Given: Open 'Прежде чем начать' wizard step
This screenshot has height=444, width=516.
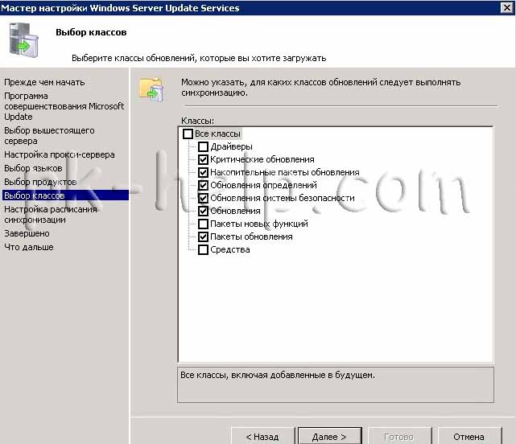Looking at the screenshot, I should point(44,82).
